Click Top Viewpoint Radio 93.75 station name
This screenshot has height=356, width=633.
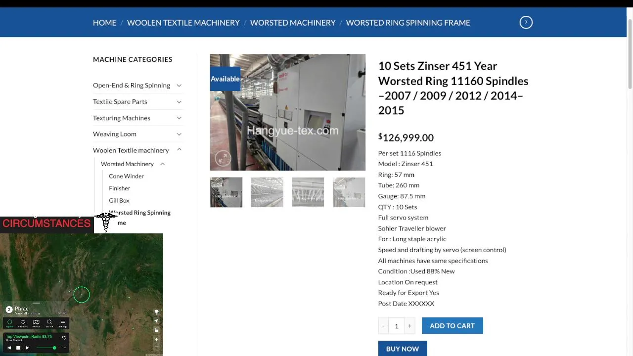click(29, 337)
